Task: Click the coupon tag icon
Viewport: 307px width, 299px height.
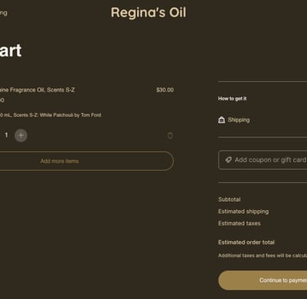Action: coord(228,160)
